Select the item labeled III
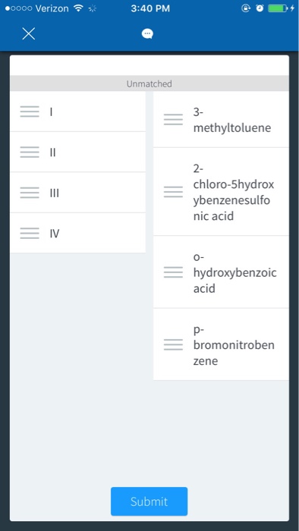Screen dimensions: 299x531 tap(78, 193)
